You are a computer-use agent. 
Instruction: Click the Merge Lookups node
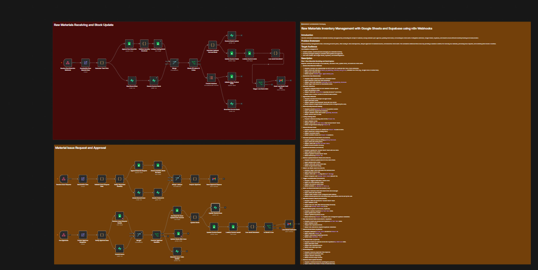pyautogui.click(x=177, y=178)
